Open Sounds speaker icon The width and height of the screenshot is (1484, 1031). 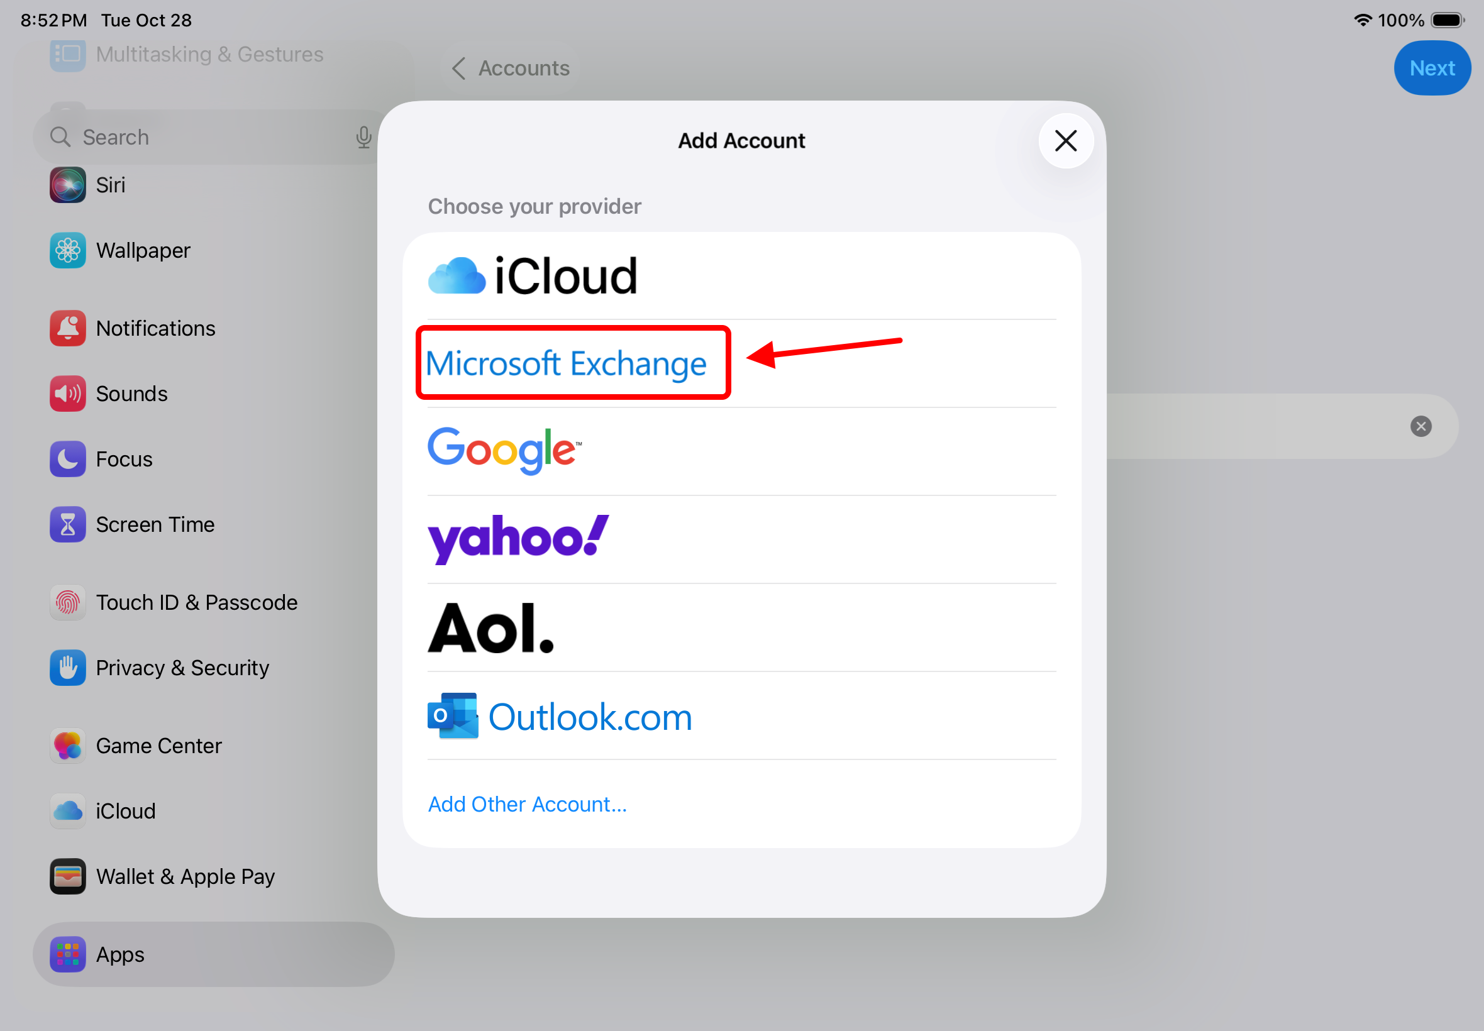pos(67,394)
